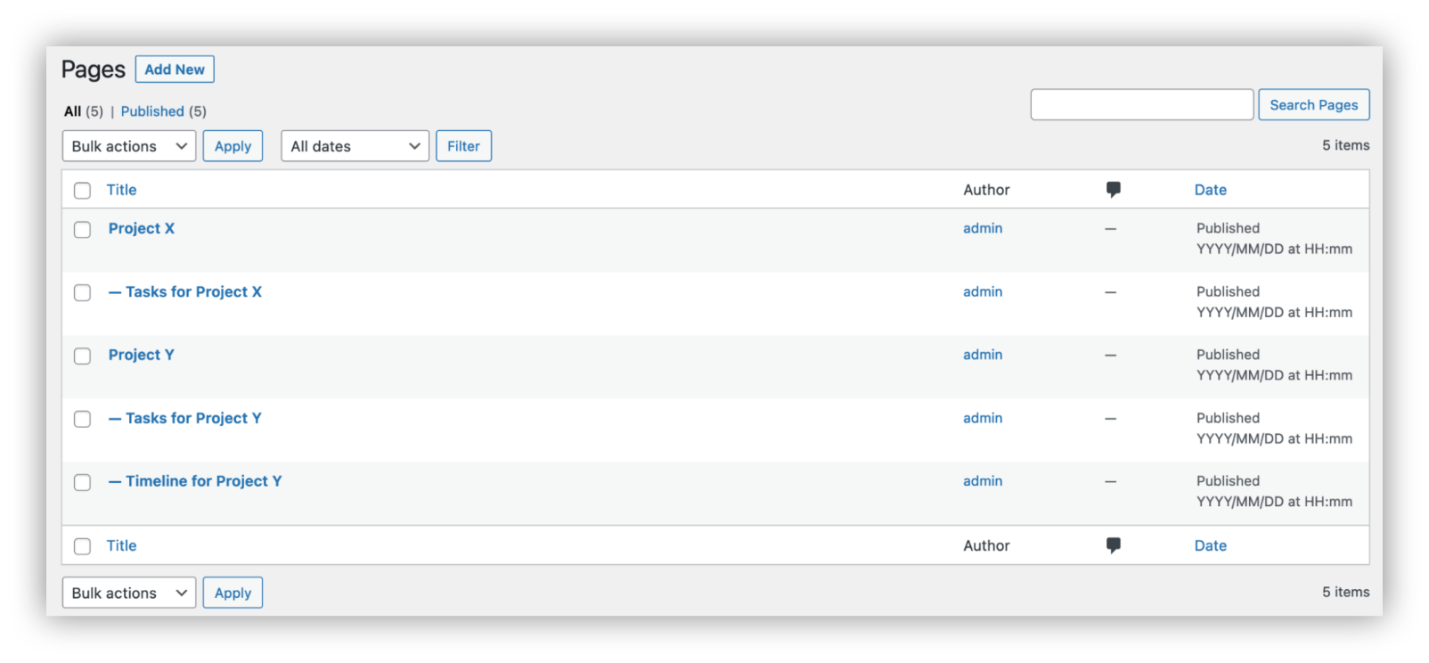The image size is (1429, 663).
Task: Click the comments icon in the top header row
Action: [1113, 190]
